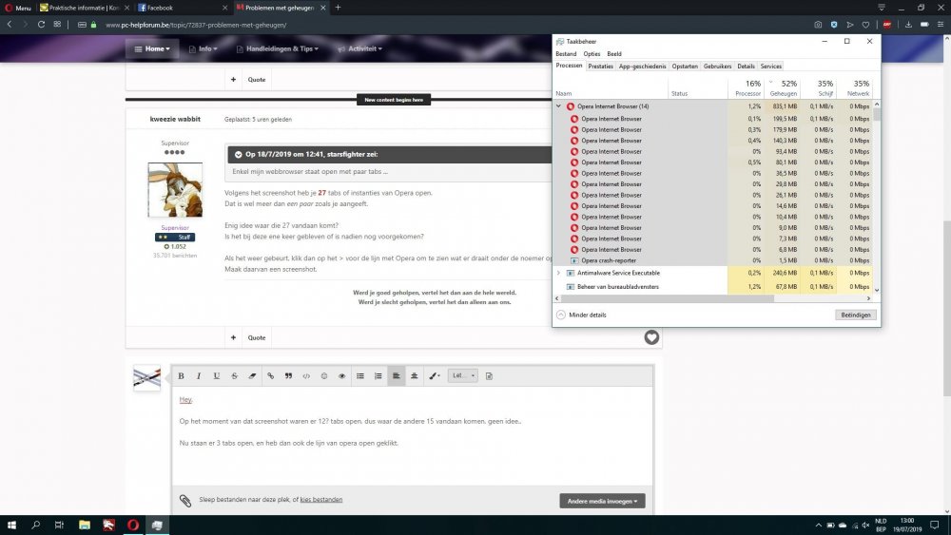The height and width of the screenshot is (535, 951).
Task: Open the text color brush dropdown
Action: tap(435, 375)
